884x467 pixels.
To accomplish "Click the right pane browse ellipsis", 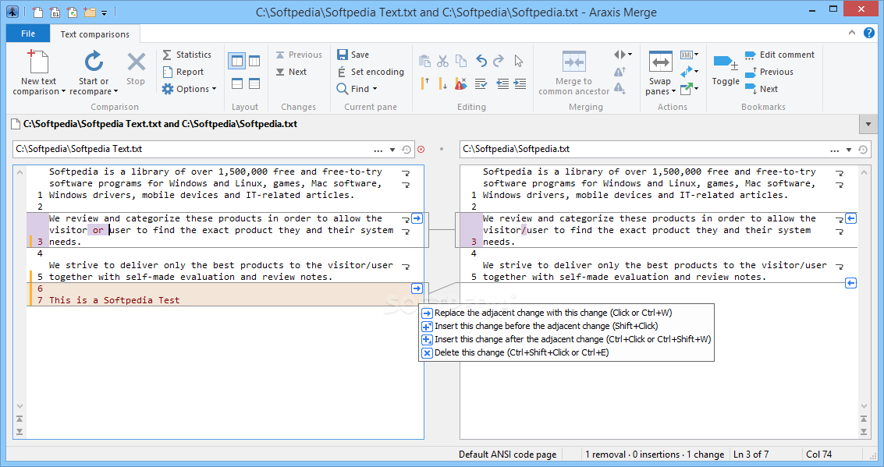I will (834, 150).
